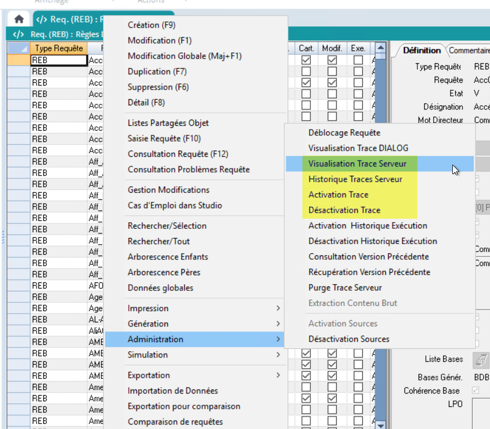Click the table scrollbar up arrow
The image size is (490, 429).
click(x=380, y=48)
